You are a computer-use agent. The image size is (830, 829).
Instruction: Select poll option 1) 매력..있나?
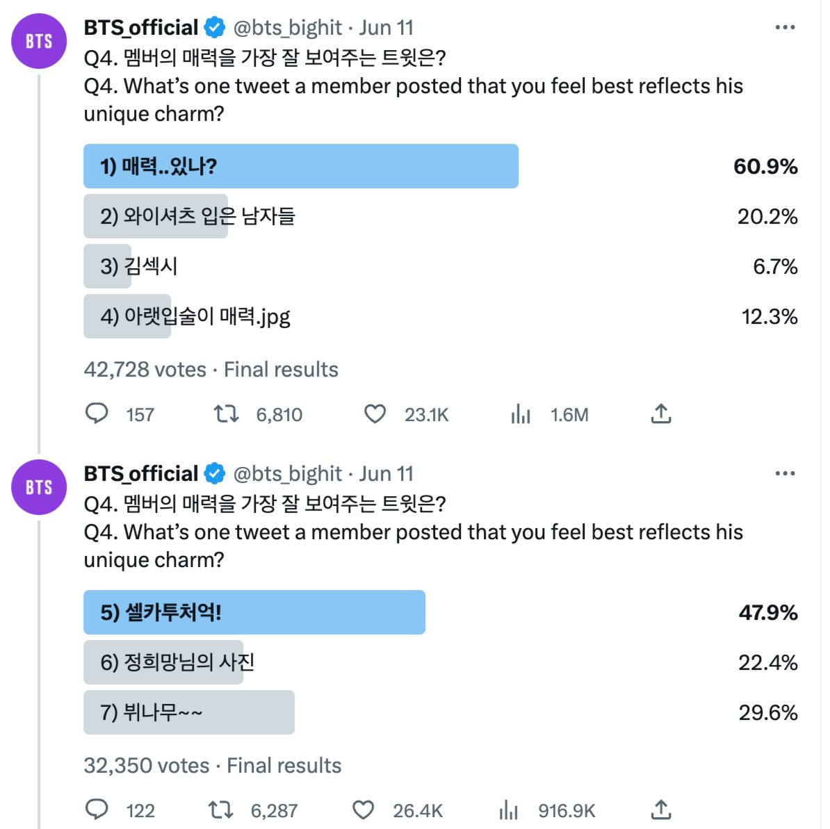coord(300,167)
